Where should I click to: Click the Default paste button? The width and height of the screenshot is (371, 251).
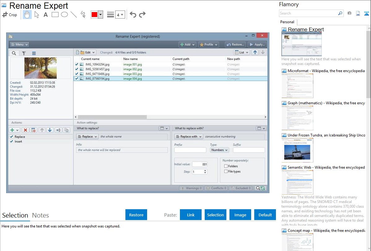click(265, 215)
